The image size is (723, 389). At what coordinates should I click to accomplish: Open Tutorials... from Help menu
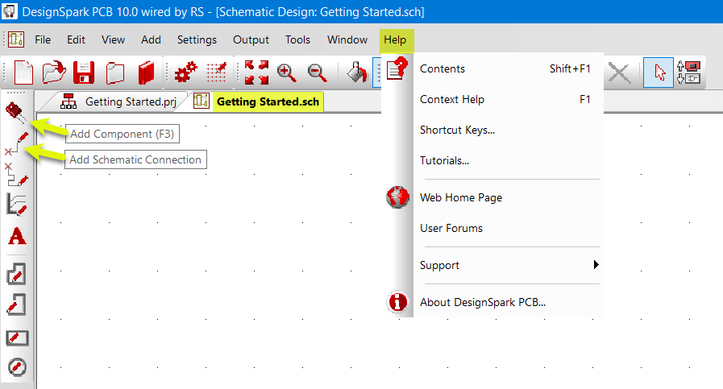(492, 160)
